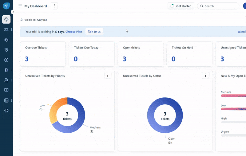
Task: Toggle the hamburger menu next to My Dashboard
Action: (x=20, y=6)
